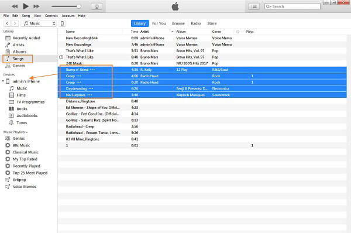Sort by the Artist column header
The width and height of the screenshot is (351, 233).
point(144,32)
